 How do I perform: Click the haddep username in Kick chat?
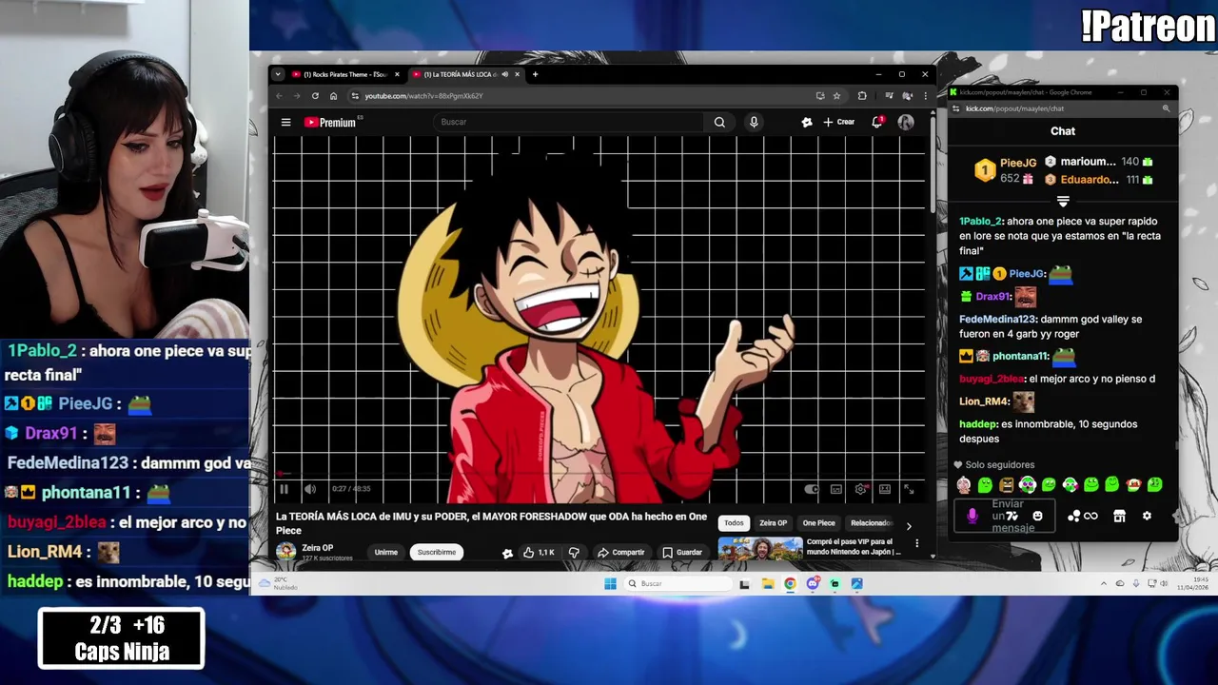[x=977, y=424]
